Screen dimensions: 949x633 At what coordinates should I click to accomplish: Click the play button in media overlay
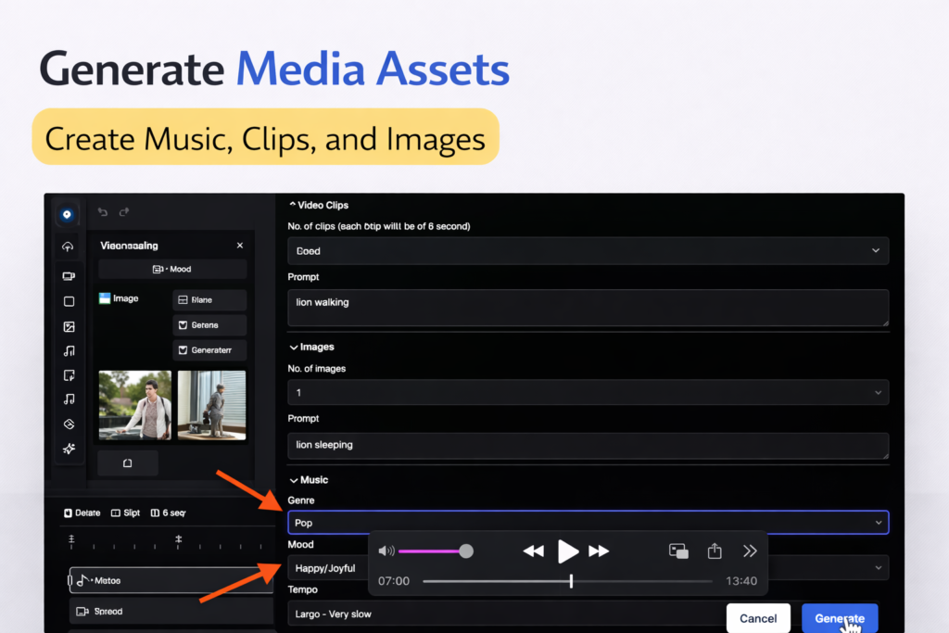[567, 551]
